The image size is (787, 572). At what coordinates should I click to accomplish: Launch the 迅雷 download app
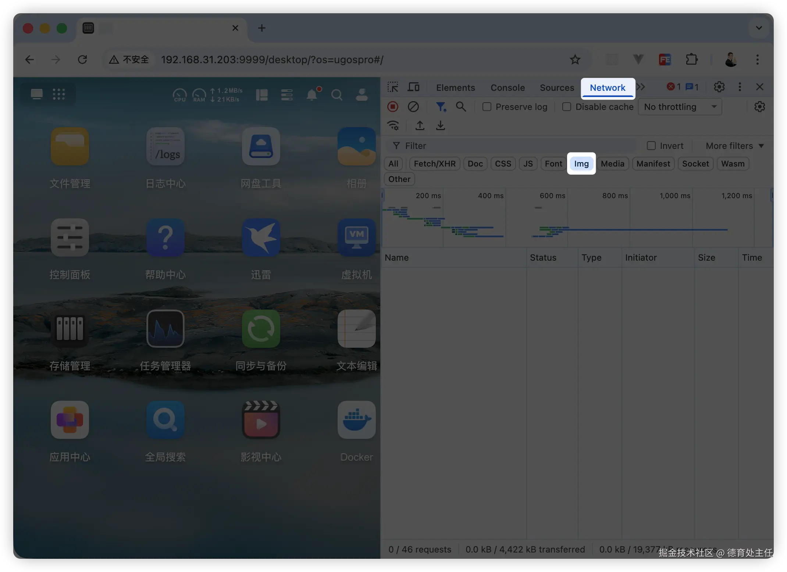tap(261, 237)
